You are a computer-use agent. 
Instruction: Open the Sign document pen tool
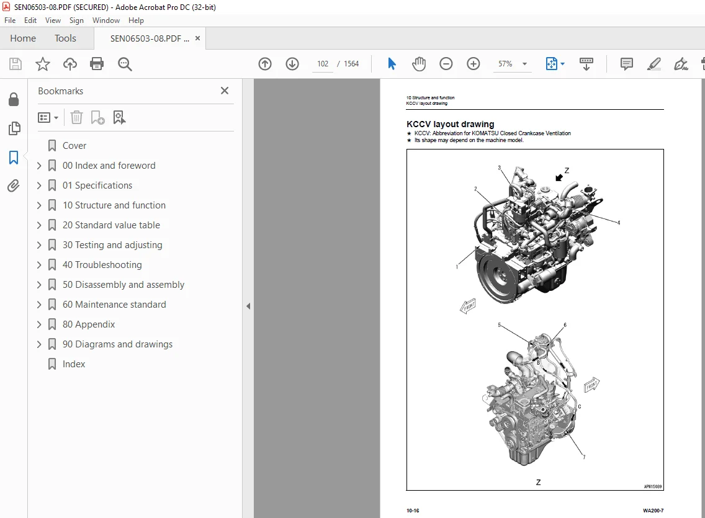click(681, 64)
